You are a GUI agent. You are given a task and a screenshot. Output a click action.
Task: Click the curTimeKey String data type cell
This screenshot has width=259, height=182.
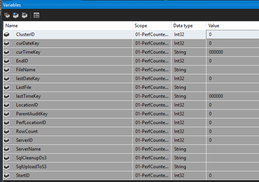point(189,52)
